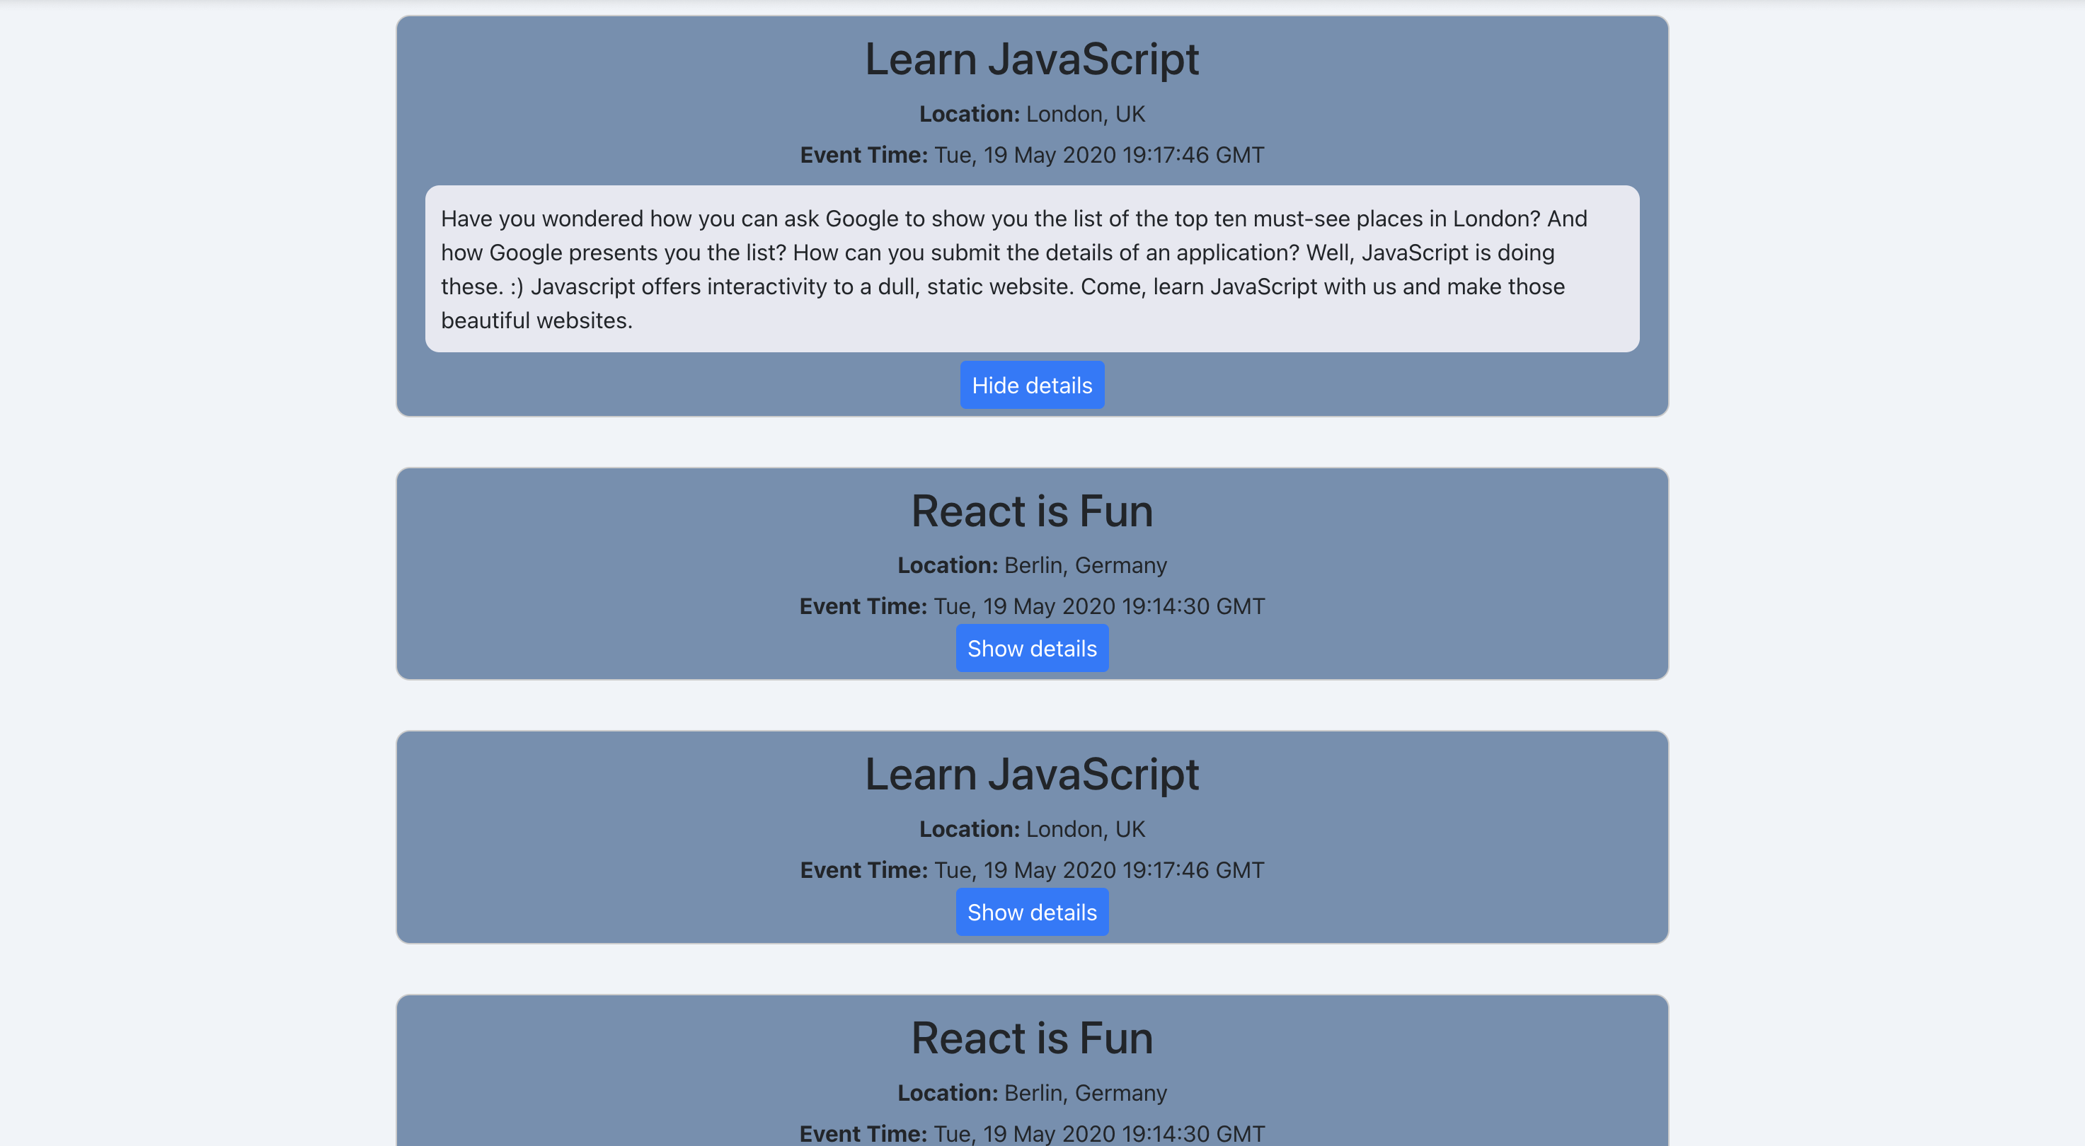Show details for the second-card React is Fun event
The height and width of the screenshot is (1146, 2085).
pyautogui.click(x=1032, y=649)
